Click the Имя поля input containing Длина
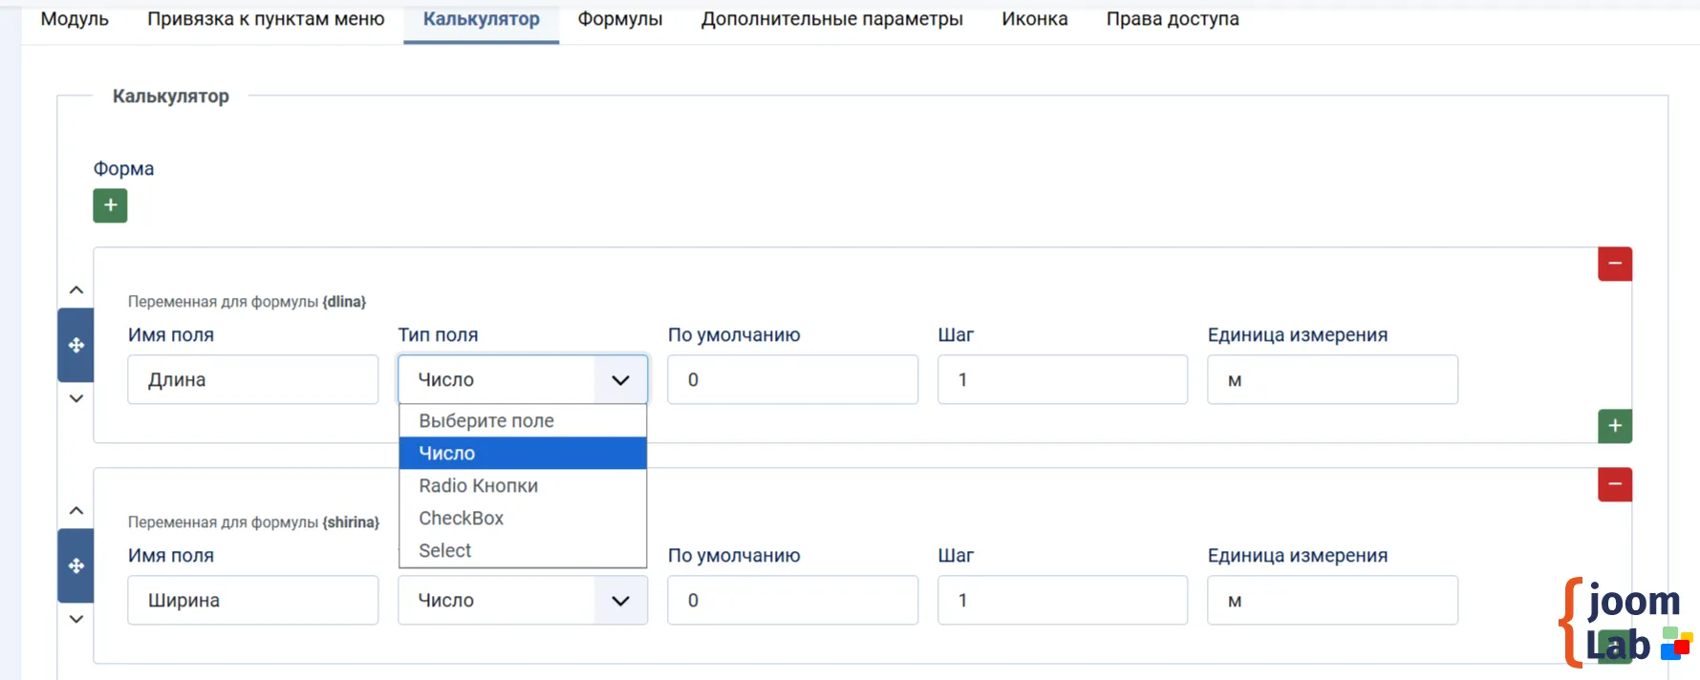Image resolution: width=1700 pixels, height=680 pixels. 252,379
